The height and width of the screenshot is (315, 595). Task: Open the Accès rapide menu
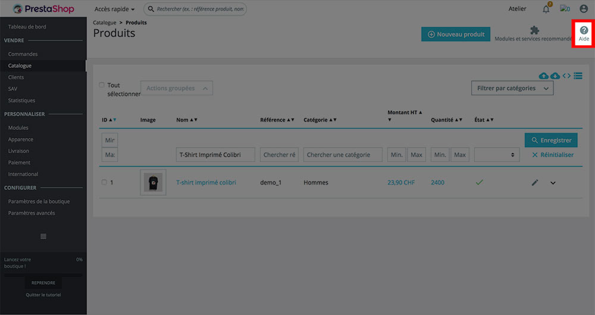[114, 9]
